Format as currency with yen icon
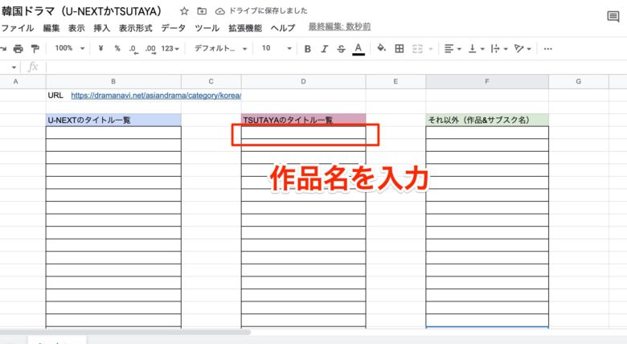 (x=100, y=48)
